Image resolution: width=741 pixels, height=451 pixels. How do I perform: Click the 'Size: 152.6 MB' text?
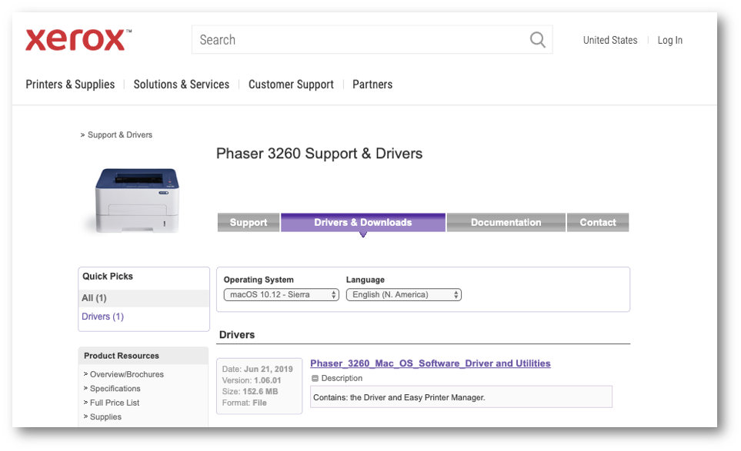point(250,392)
